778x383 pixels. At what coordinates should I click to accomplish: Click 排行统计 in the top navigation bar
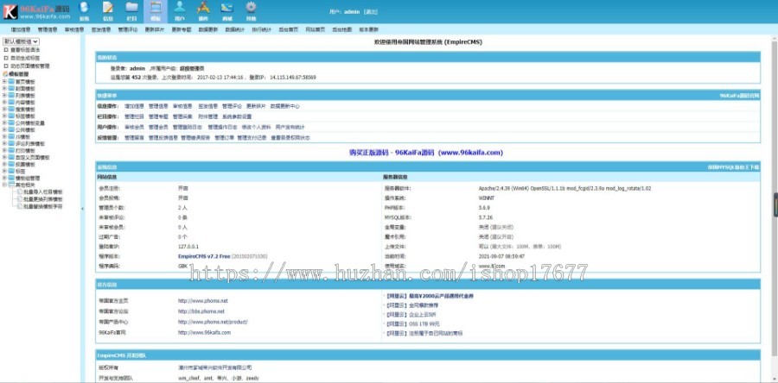261,29
